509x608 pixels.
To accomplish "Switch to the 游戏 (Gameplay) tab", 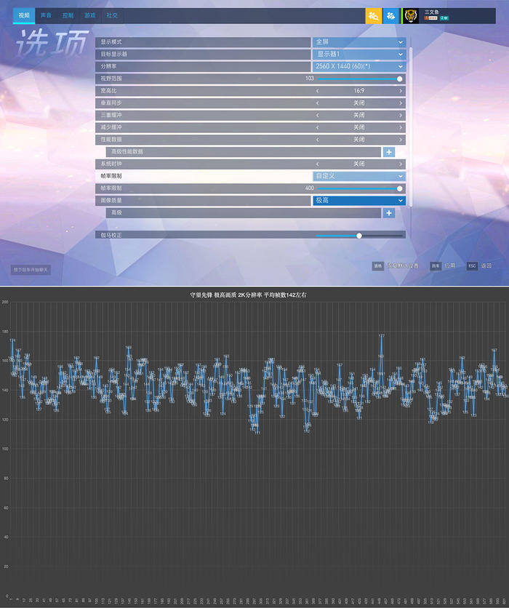I will pyautogui.click(x=90, y=15).
